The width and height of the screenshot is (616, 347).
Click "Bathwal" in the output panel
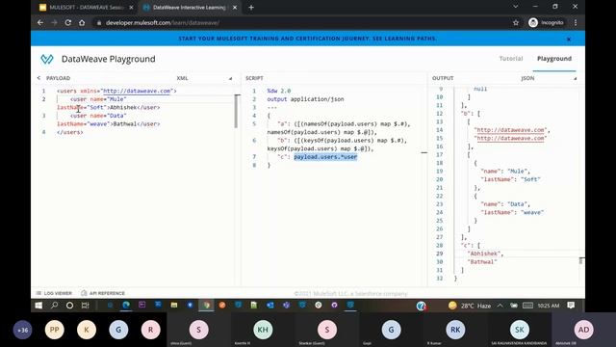coord(482,262)
